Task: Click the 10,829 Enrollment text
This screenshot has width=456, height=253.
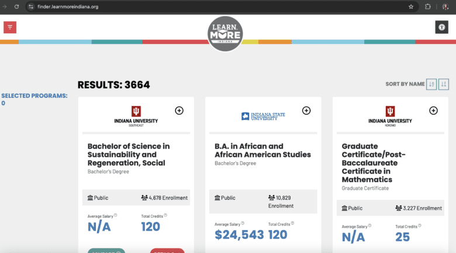Action: (281, 201)
